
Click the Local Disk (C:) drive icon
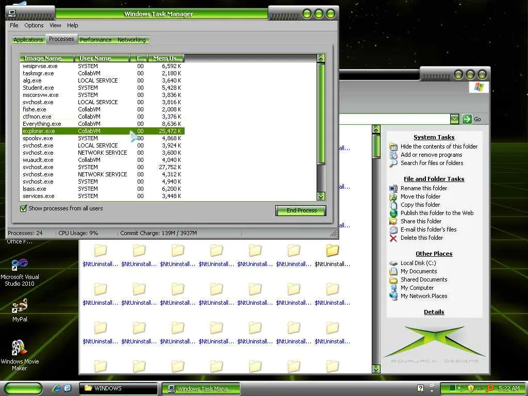[393, 263]
